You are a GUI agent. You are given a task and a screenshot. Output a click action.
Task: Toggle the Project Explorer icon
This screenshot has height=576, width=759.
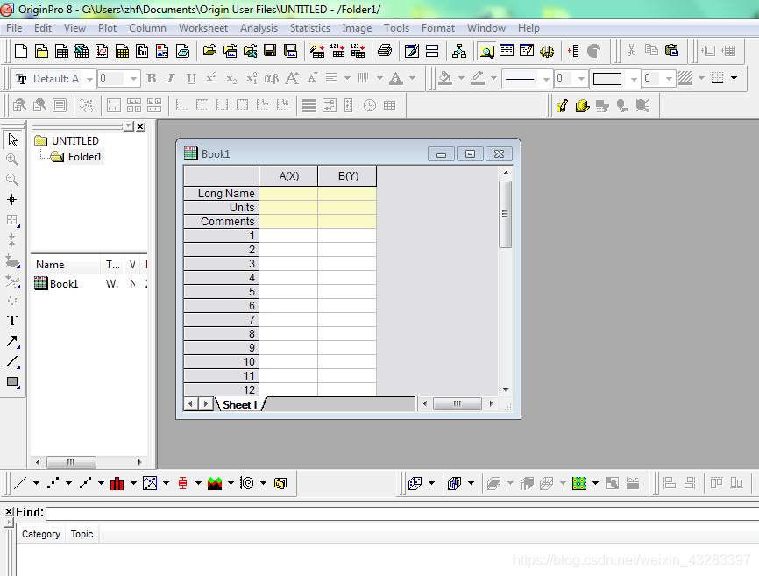pyautogui.click(x=486, y=51)
